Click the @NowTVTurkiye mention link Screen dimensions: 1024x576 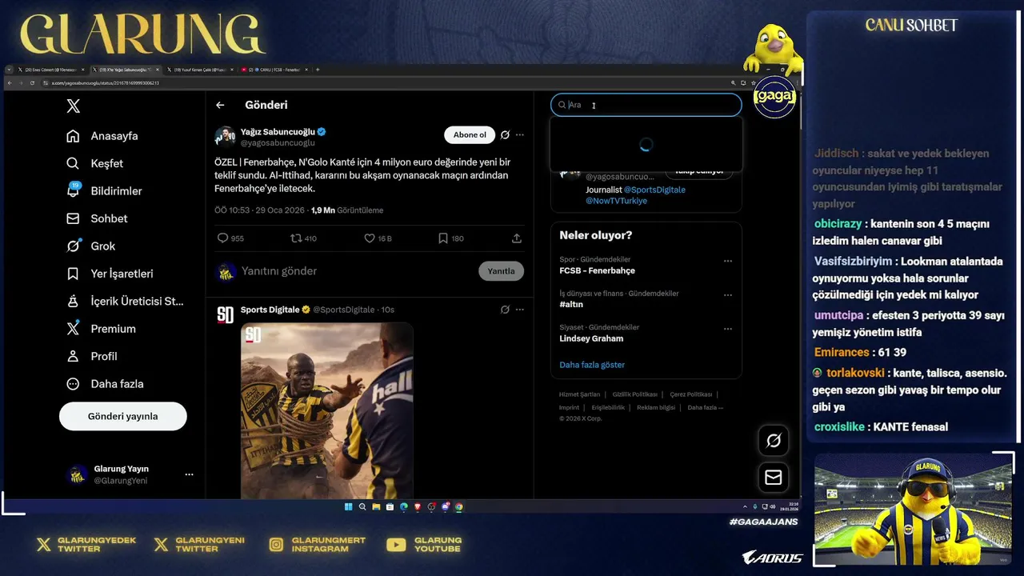pyautogui.click(x=616, y=201)
